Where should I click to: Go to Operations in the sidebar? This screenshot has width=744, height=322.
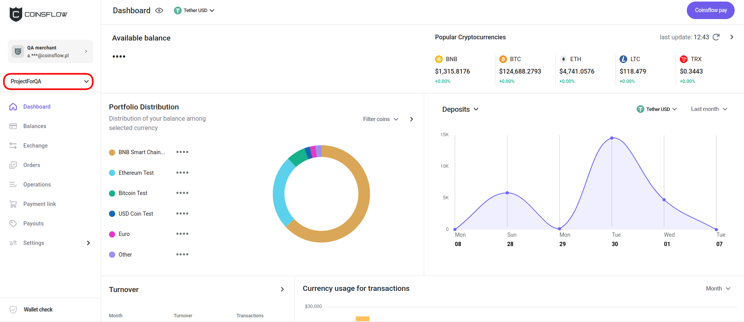click(37, 185)
